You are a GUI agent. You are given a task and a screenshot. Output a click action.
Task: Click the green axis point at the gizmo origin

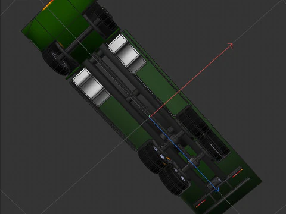tap(150, 116)
